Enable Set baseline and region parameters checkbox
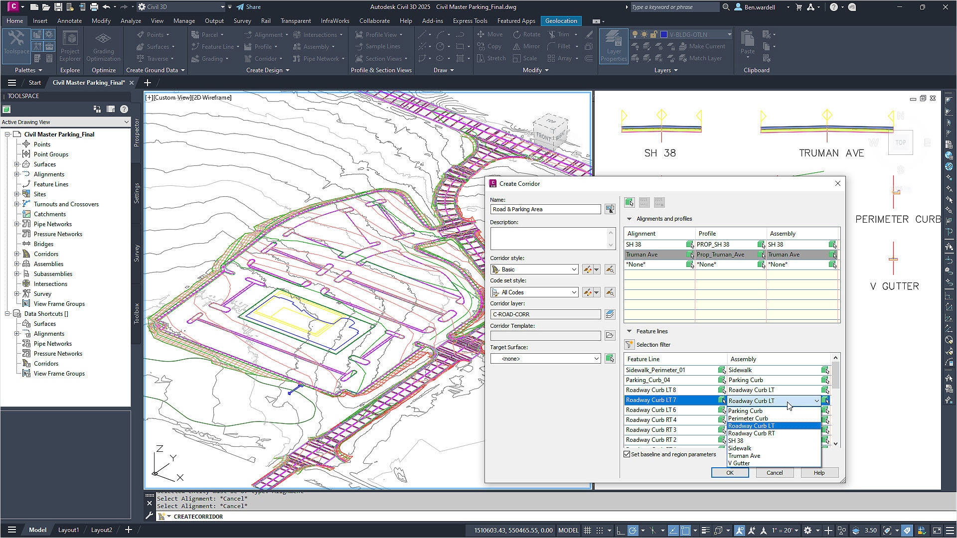The height and width of the screenshot is (538, 957). coord(627,454)
